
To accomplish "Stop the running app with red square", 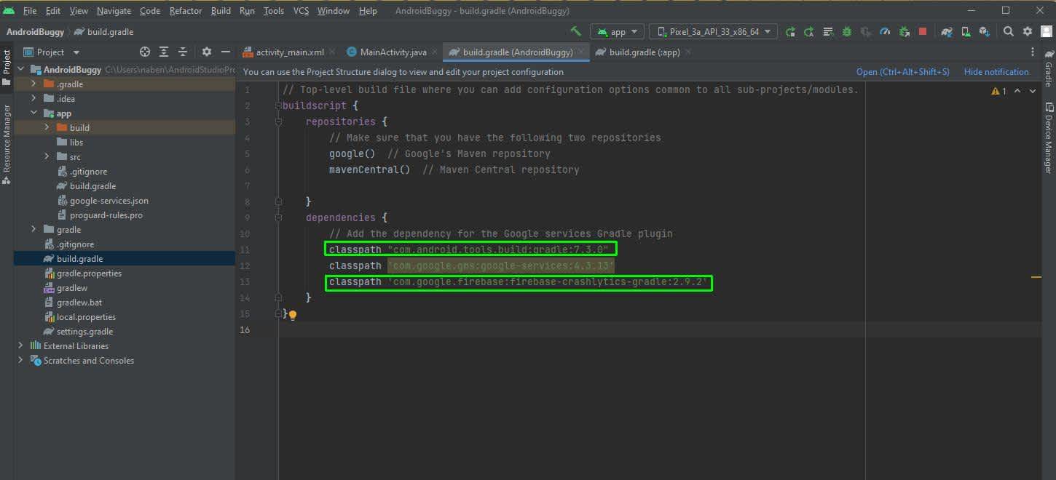I will click(923, 31).
